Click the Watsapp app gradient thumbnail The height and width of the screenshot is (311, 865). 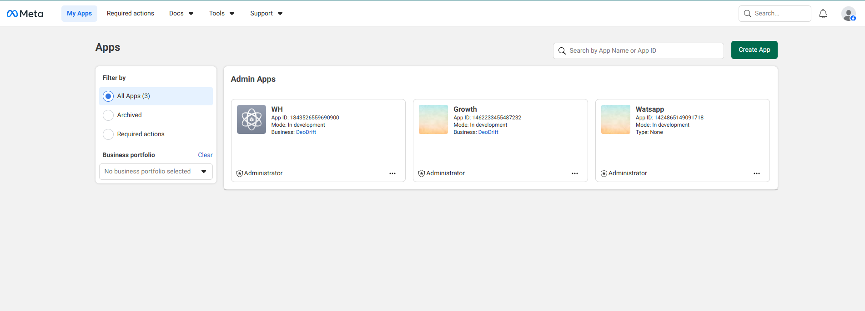(x=616, y=119)
